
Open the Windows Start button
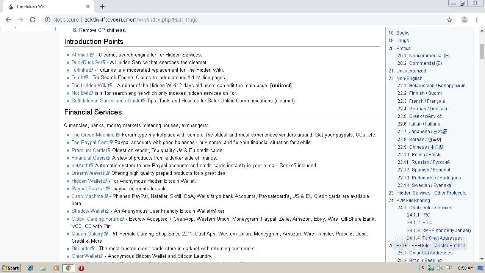[x=10, y=268]
